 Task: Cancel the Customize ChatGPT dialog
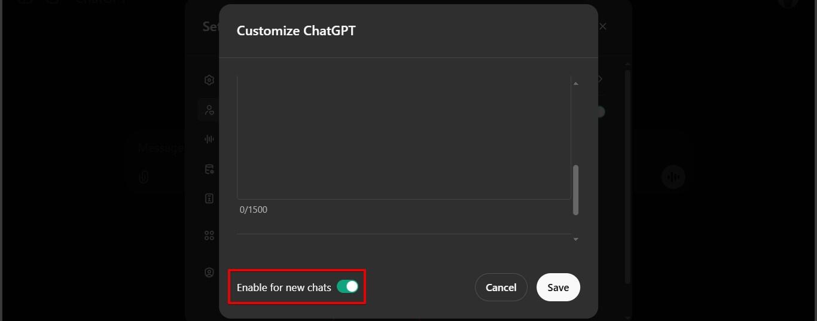pos(501,287)
